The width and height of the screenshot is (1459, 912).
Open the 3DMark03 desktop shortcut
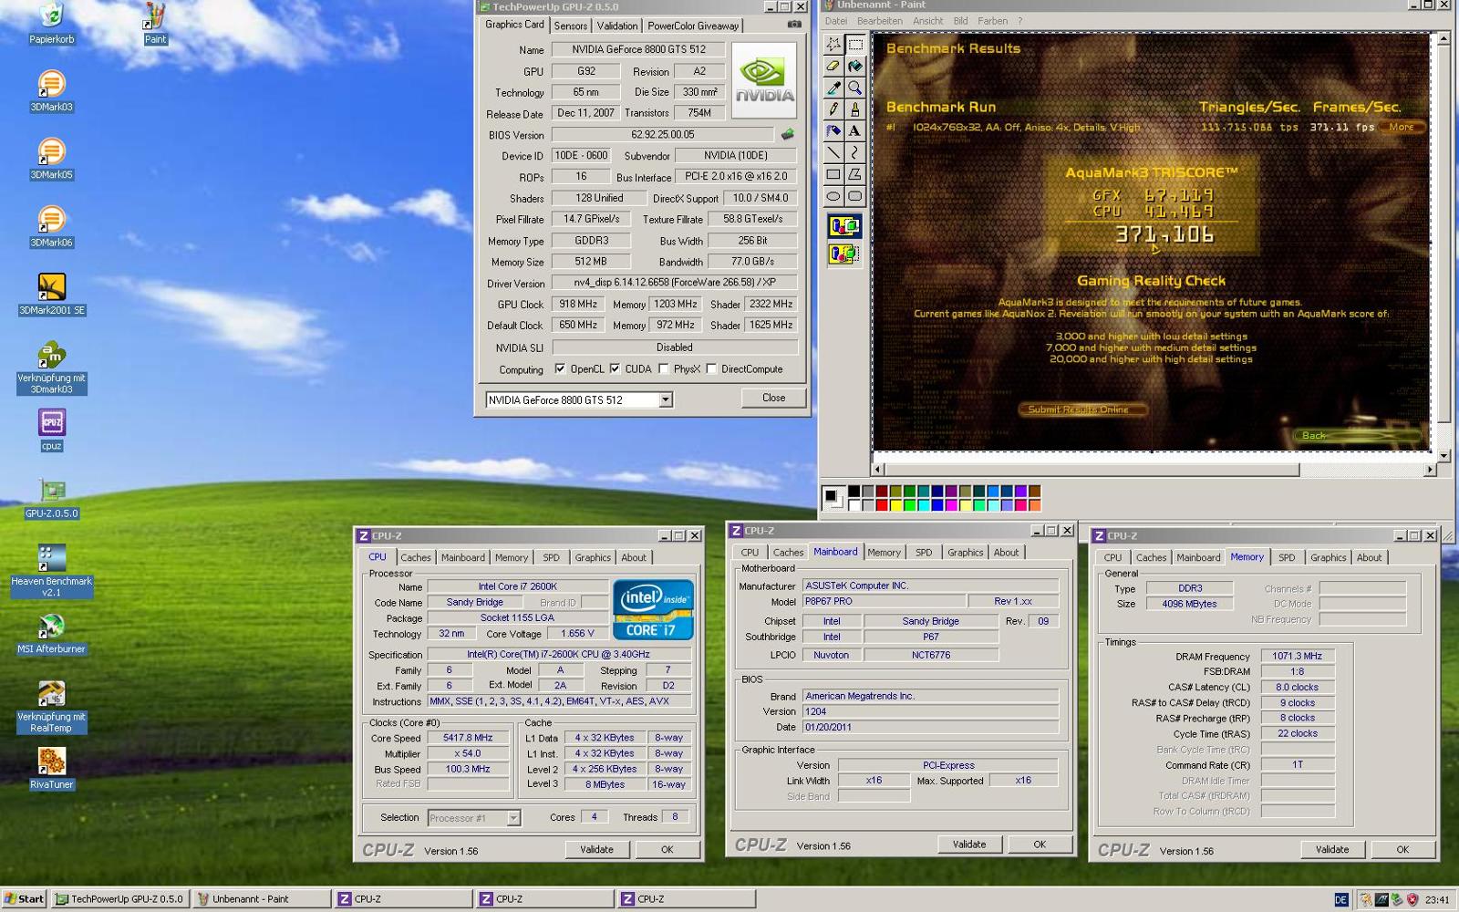pyautogui.click(x=52, y=91)
